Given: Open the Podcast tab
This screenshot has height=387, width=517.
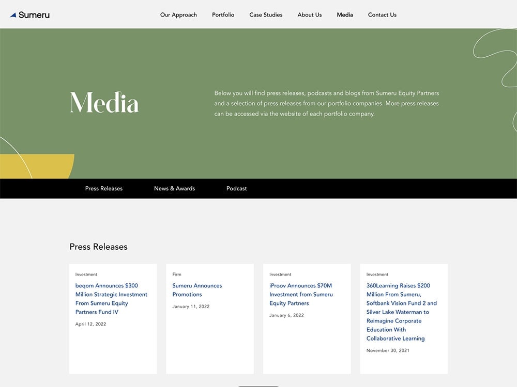Looking at the screenshot, I should [236, 188].
